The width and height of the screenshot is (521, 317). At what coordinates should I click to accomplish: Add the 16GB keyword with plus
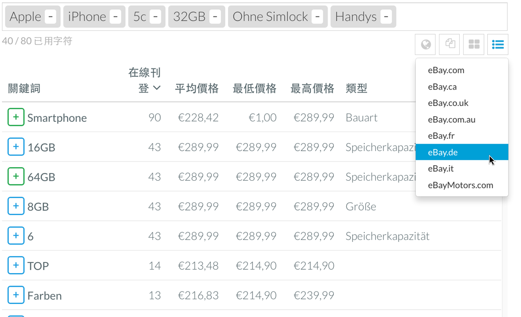coord(16,147)
